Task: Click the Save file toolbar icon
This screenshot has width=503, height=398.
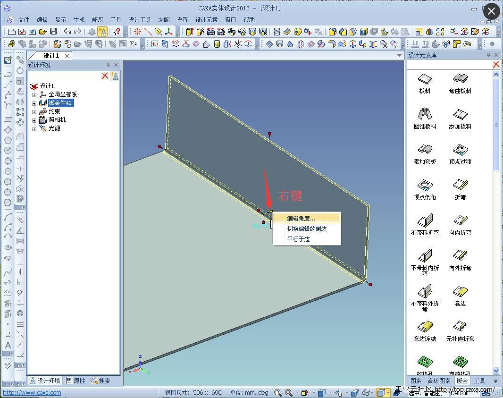Action: [53, 32]
